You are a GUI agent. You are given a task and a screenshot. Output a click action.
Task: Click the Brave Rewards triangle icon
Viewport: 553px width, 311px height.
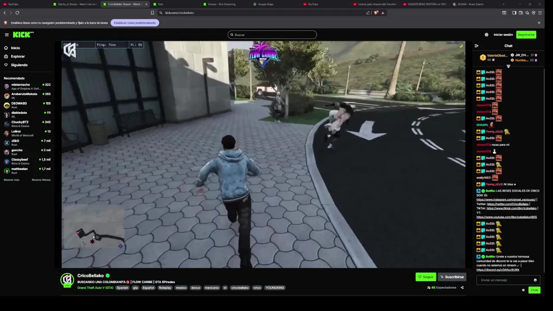[x=383, y=13]
